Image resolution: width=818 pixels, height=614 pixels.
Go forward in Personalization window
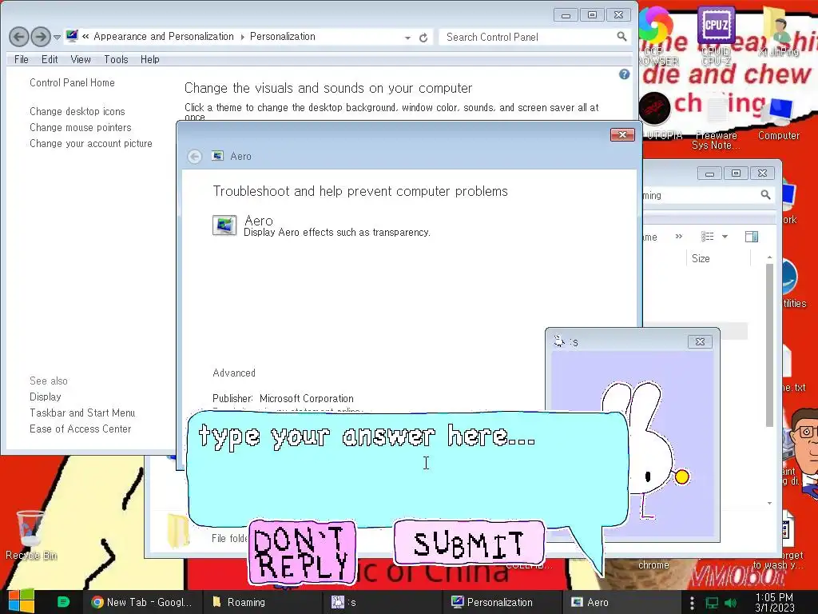[41, 37]
